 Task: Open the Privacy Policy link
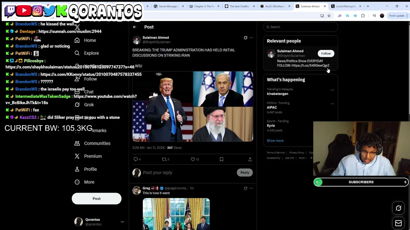[297, 153]
